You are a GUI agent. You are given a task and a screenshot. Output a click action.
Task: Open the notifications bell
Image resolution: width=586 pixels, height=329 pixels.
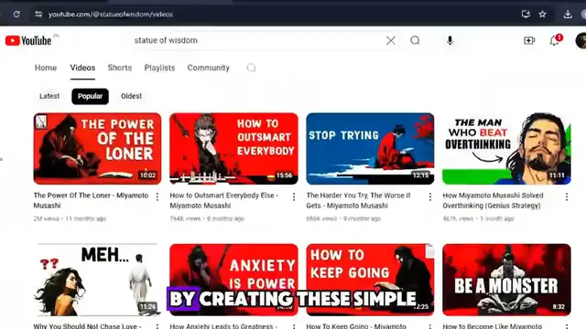point(555,40)
